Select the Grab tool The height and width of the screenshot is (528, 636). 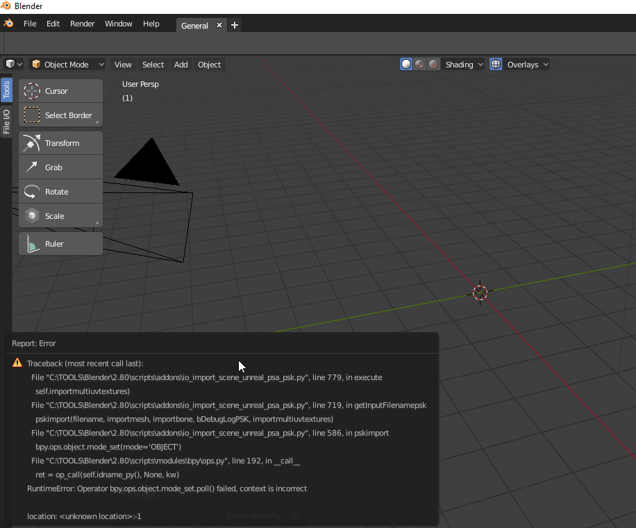click(60, 167)
